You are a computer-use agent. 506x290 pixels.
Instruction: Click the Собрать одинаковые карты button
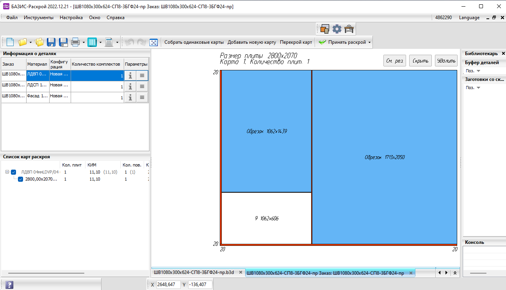pos(194,42)
